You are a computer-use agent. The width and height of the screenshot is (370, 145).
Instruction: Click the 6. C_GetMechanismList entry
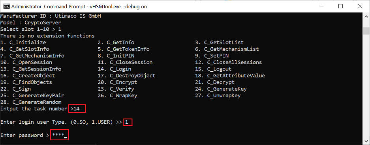(x=227, y=49)
